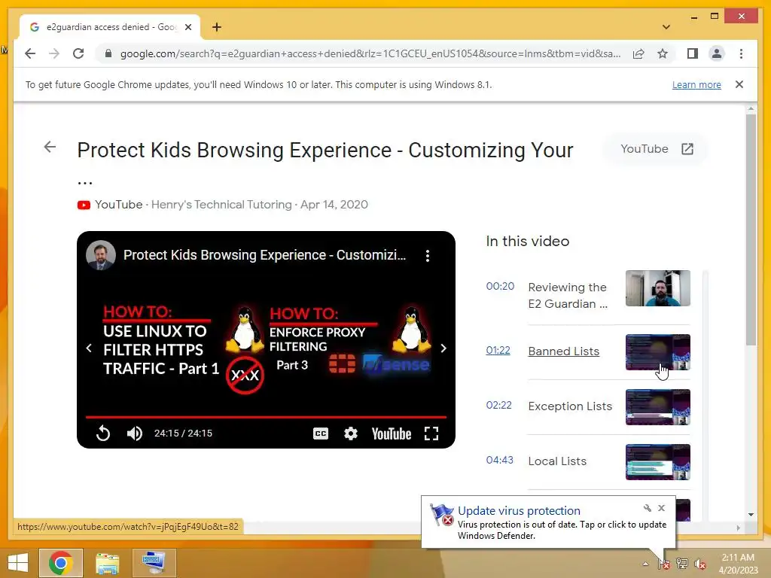Toggle closed captions CC button

[x=321, y=433]
